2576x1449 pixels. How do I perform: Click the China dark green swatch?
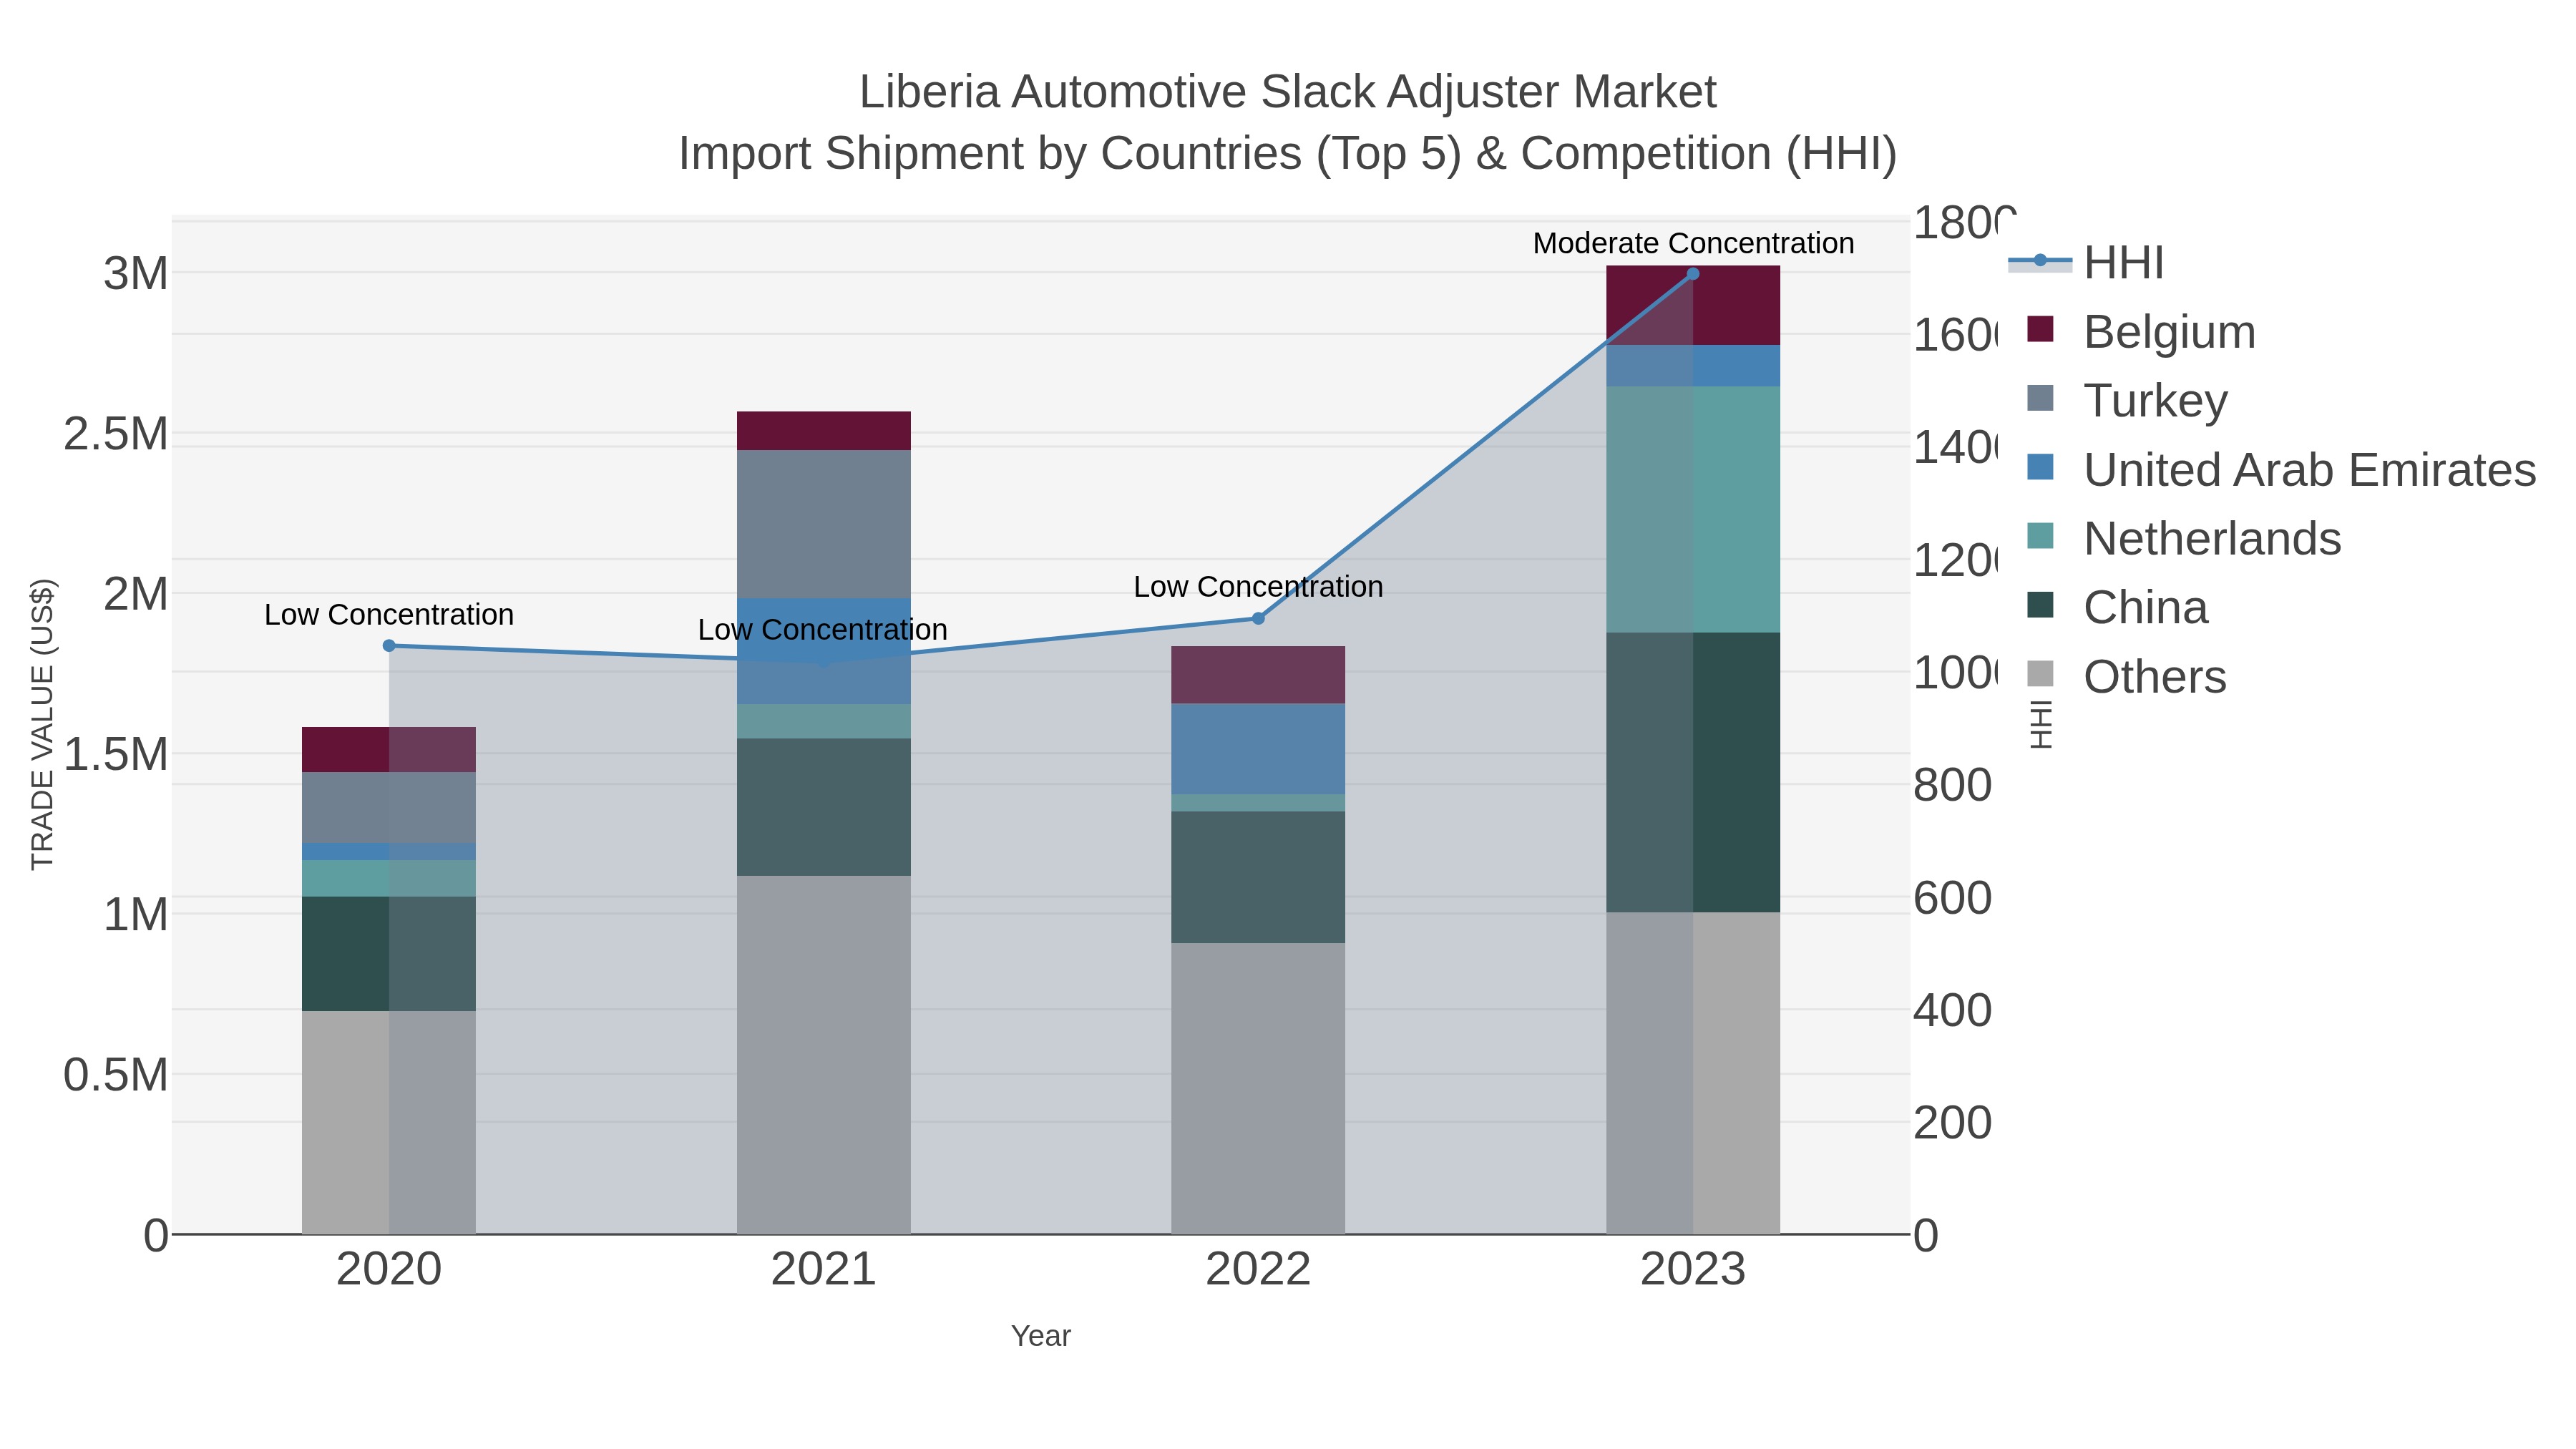click(2040, 605)
